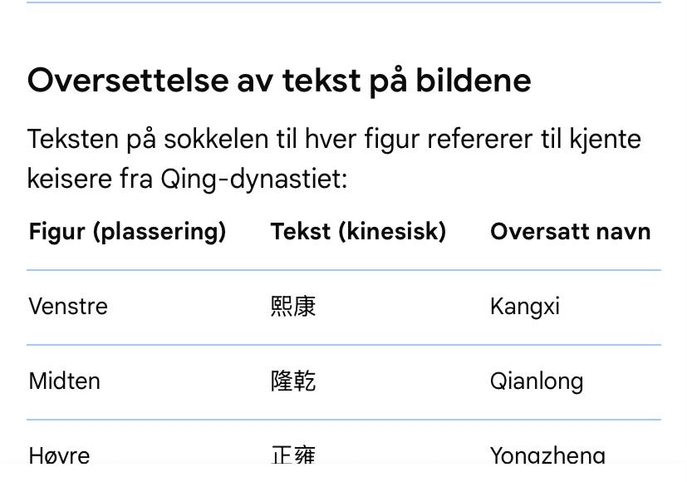Click the name Kangxi
Viewport: 687px width, 482px height.
[525, 307]
